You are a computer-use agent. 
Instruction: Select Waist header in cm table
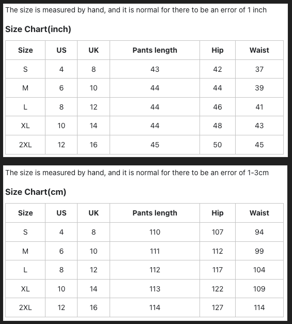click(259, 213)
